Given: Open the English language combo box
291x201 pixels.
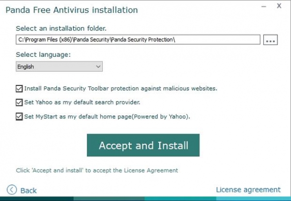Looking at the screenshot, I should tap(59, 67).
